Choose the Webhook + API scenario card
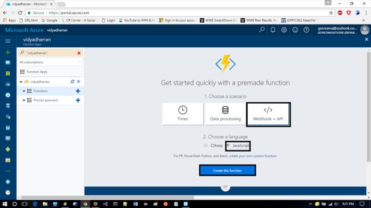This screenshot has height=208, width=371. (268, 114)
